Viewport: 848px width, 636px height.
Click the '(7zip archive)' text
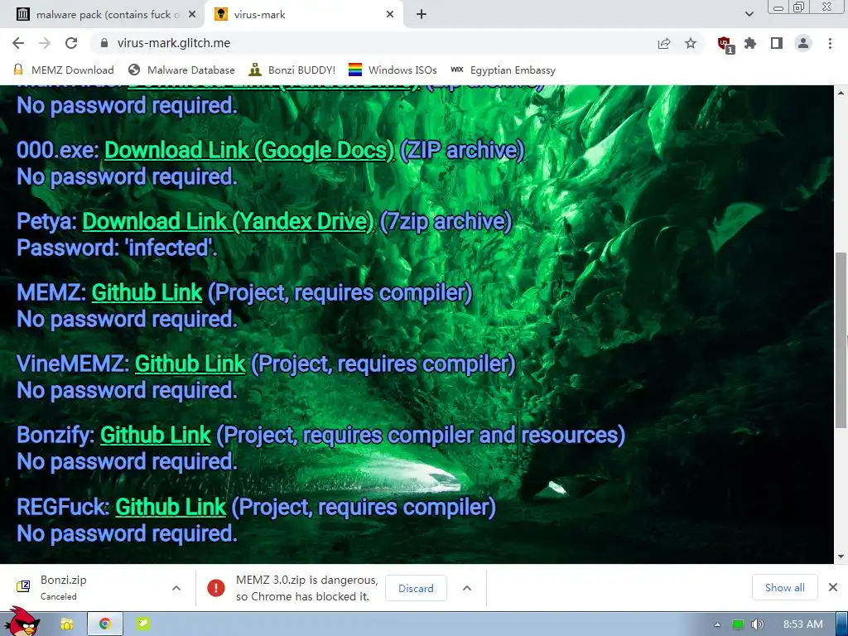pyautogui.click(x=446, y=221)
